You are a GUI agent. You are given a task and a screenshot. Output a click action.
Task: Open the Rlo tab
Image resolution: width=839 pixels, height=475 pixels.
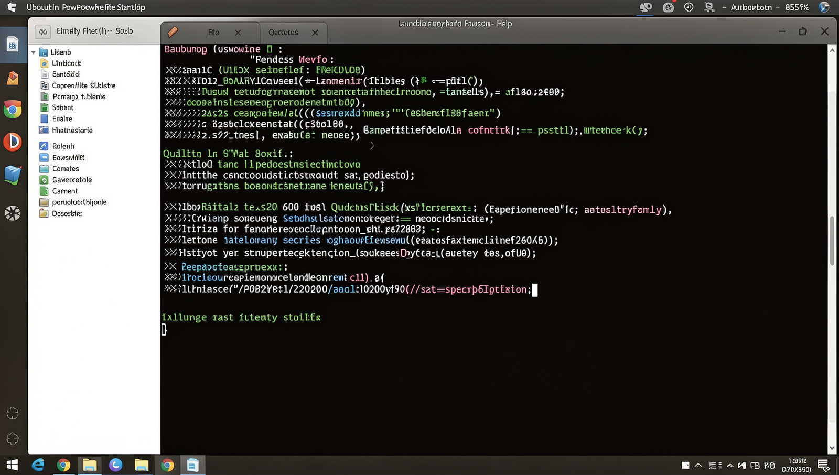(x=213, y=33)
